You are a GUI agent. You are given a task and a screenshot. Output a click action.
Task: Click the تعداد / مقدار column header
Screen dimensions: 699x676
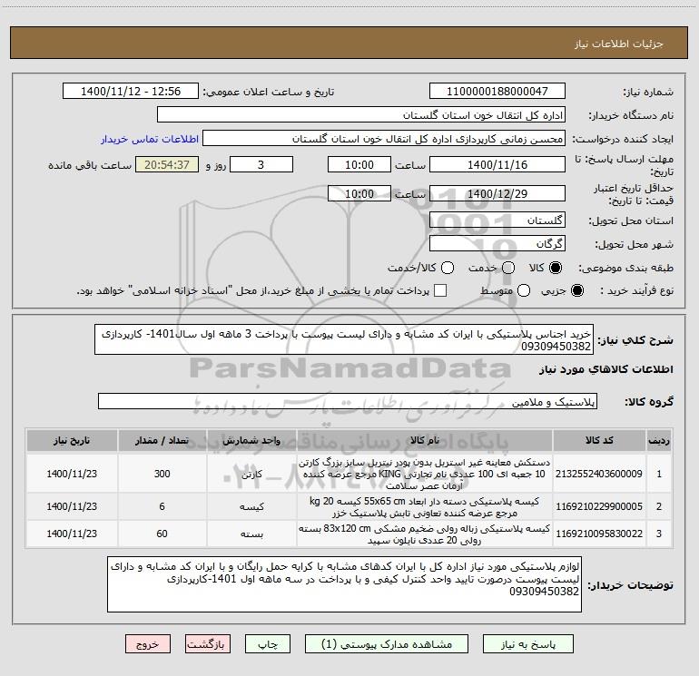tap(162, 440)
